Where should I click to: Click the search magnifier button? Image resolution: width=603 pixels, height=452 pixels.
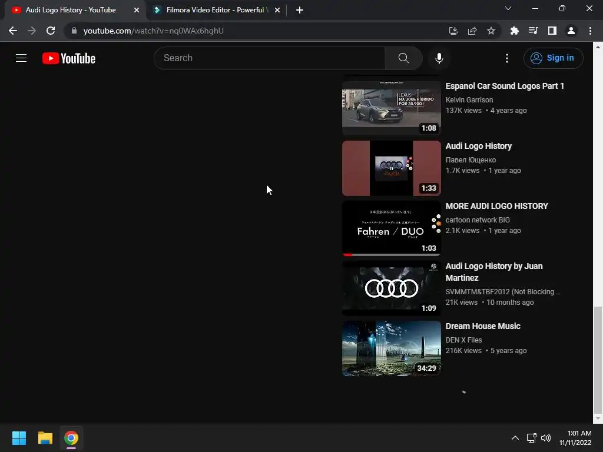(x=403, y=58)
